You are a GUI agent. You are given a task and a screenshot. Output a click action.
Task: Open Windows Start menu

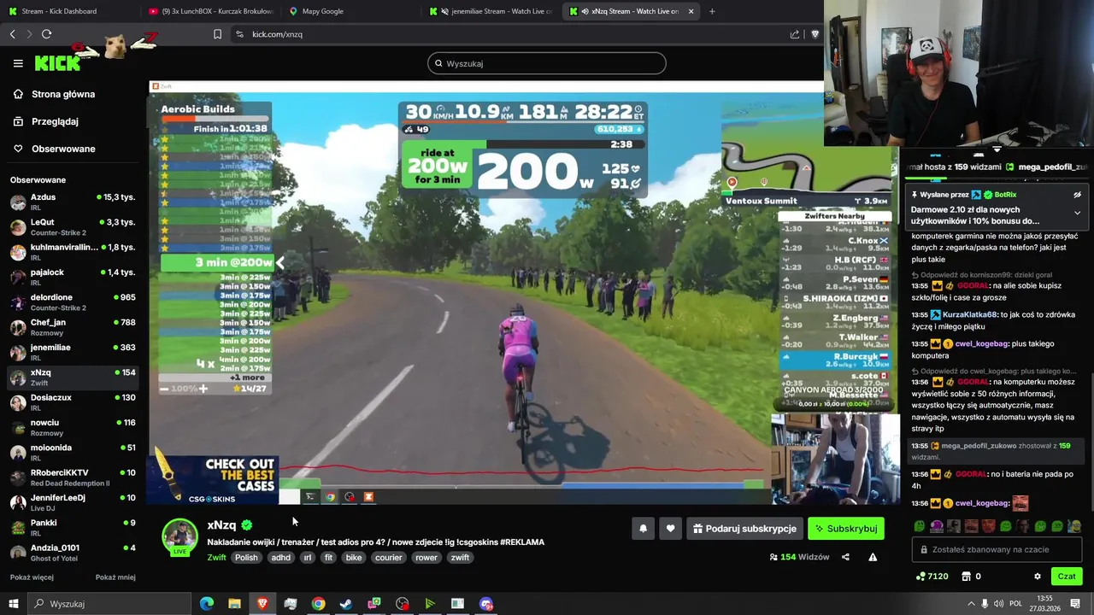point(13,604)
